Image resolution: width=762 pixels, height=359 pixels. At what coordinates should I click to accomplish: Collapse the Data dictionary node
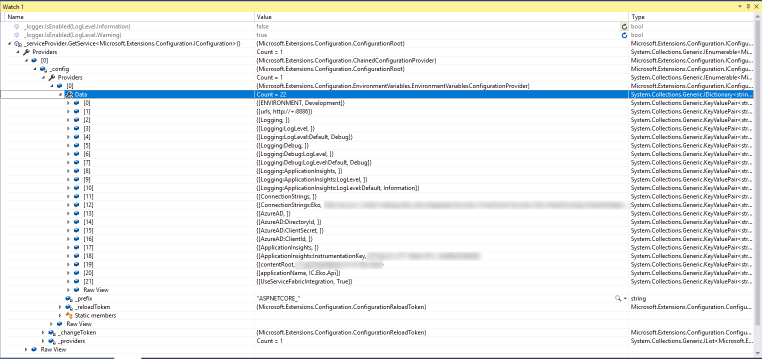(x=60, y=94)
